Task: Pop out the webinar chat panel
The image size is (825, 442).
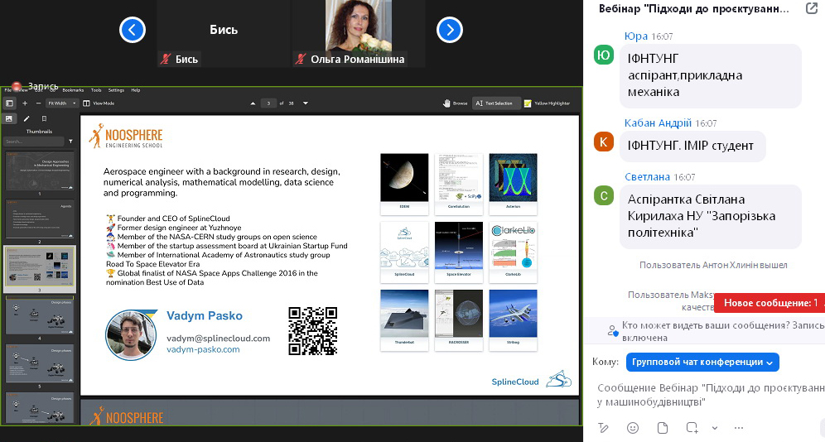Action: [811, 9]
